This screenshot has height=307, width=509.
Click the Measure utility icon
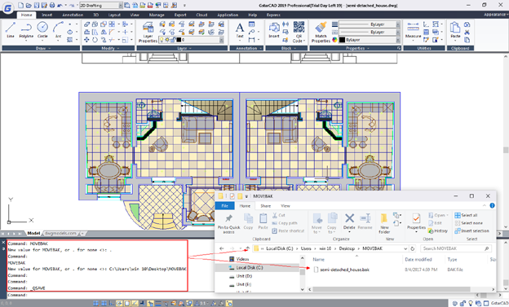(x=413, y=30)
